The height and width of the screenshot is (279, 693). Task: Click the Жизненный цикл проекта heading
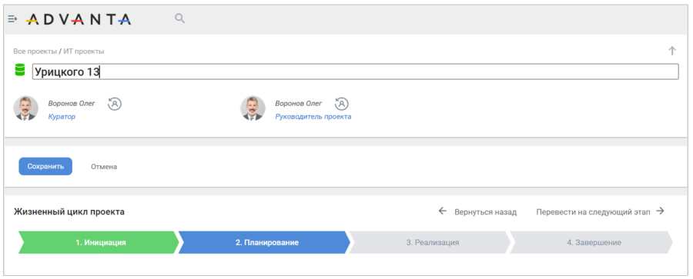point(69,212)
